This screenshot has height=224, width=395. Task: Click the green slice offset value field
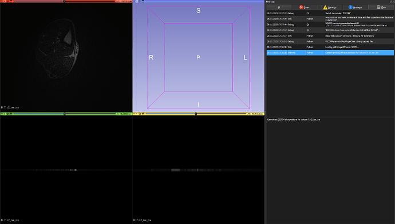click(x=124, y=114)
